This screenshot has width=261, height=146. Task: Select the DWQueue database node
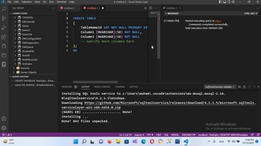28,47
